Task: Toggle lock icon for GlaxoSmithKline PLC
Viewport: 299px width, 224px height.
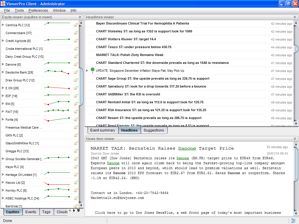Action: click(76, 143)
